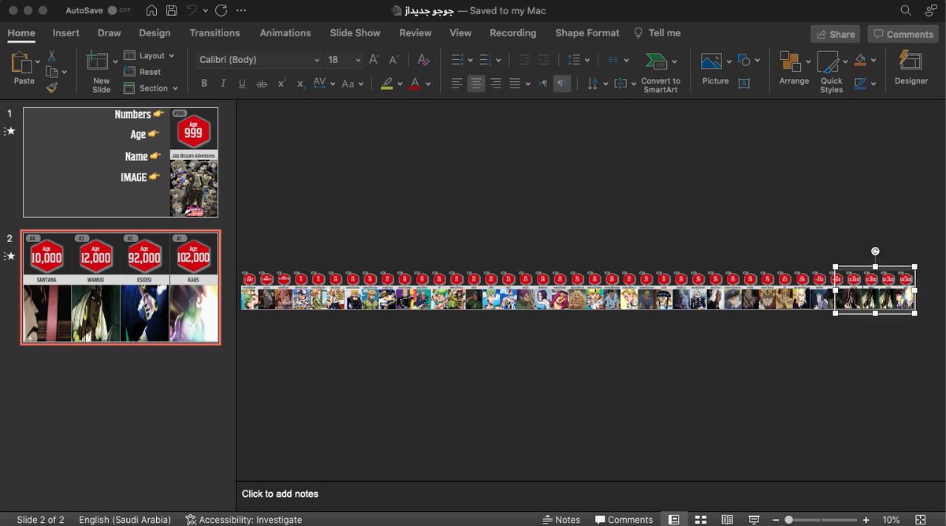Click the Redo circular arrow

(x=221, y=11)
